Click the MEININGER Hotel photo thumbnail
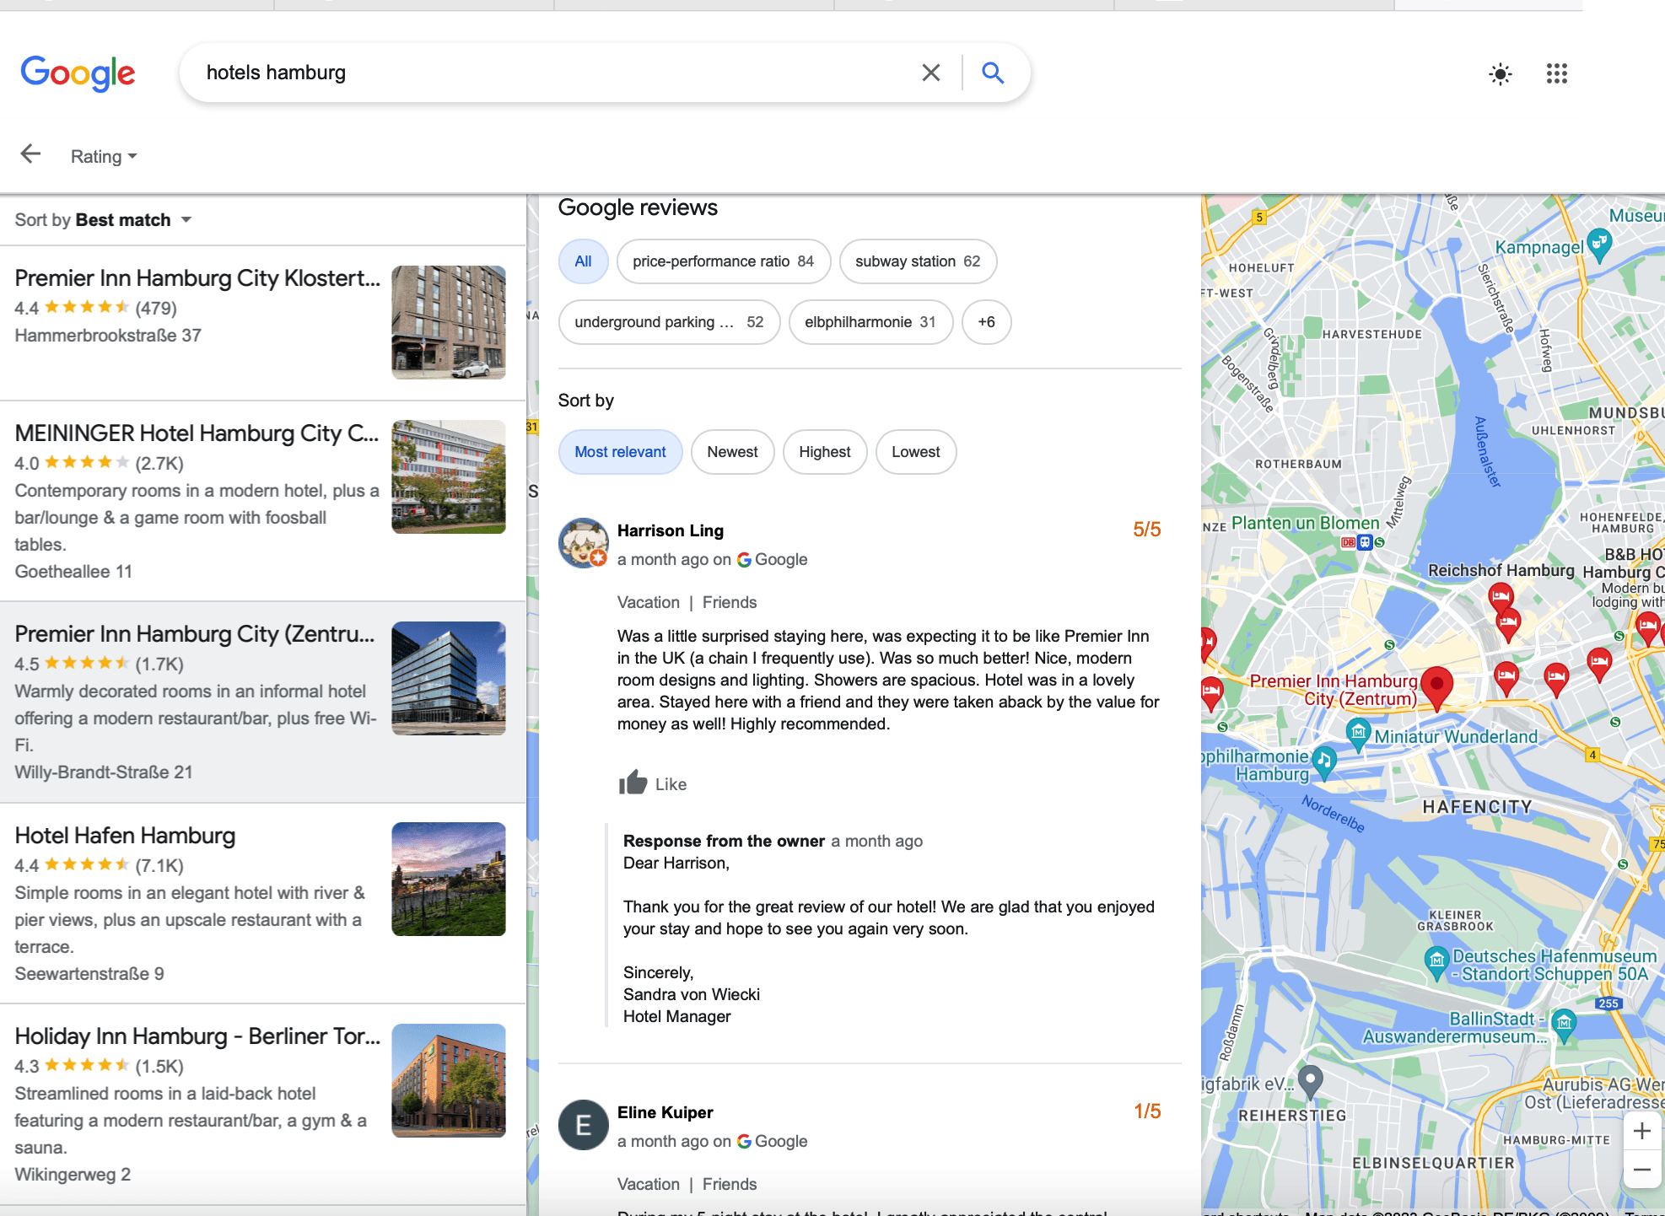Image resolution: width=1665 pixels, height=1216 pixels. pyautogui.click(x=448, y=476)
